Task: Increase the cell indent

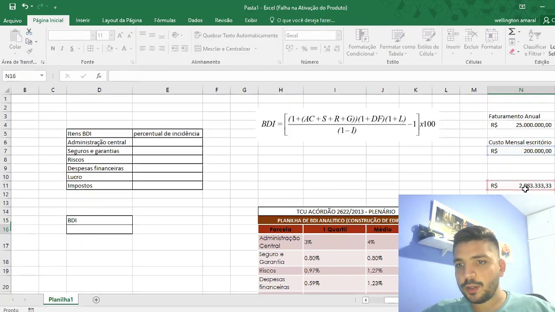Action: 185,49
